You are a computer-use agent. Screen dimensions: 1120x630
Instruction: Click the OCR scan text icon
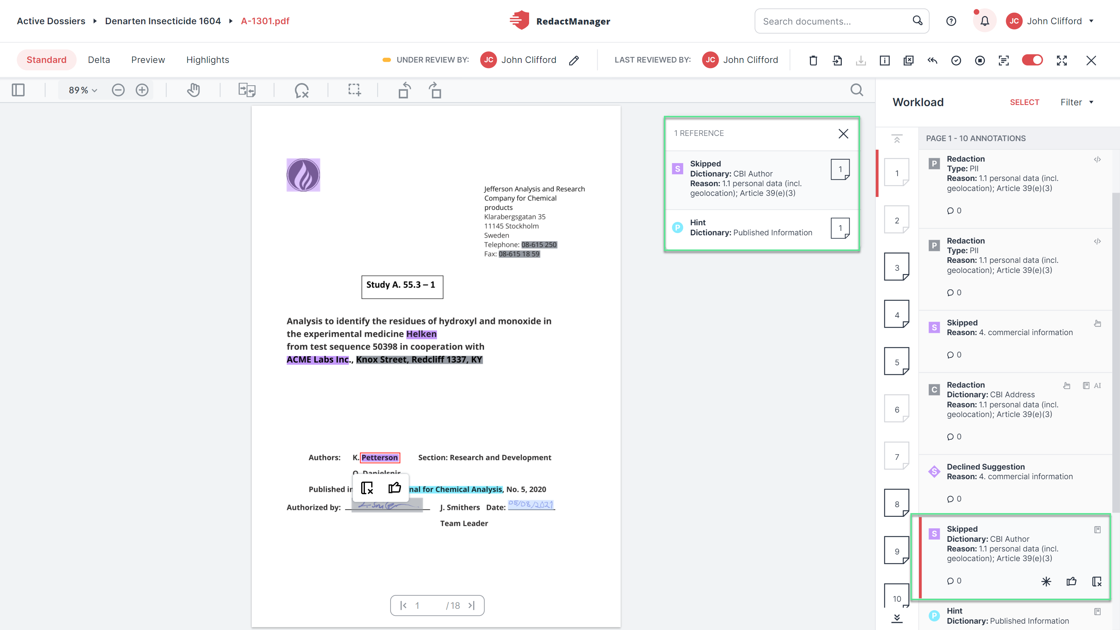pos(1003,60)
